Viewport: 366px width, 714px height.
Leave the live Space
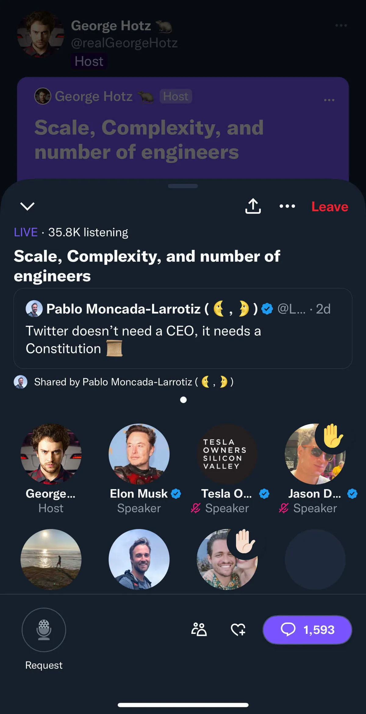coord(330,207)
